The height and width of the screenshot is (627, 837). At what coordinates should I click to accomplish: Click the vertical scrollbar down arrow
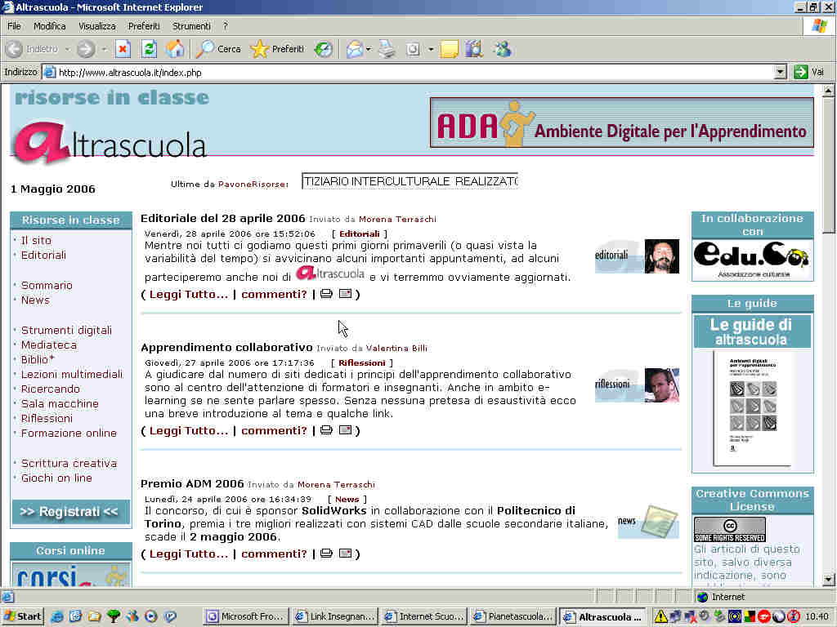(x=828, y=579)
